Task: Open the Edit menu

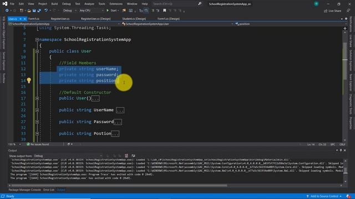Action: tap(21, 4)
